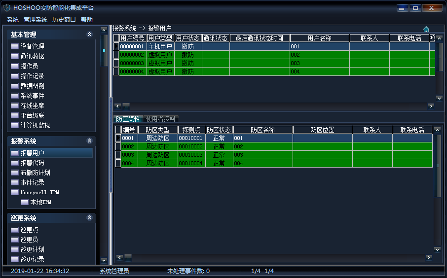Collapse the 基本管理 panel
The image size is (447, 278).
(89, 35)
